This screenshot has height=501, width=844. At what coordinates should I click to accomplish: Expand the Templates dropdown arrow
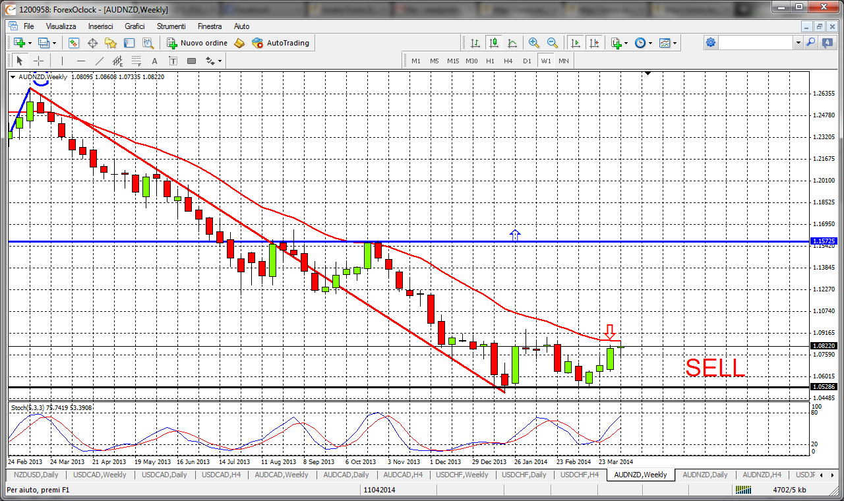[675, 43]
